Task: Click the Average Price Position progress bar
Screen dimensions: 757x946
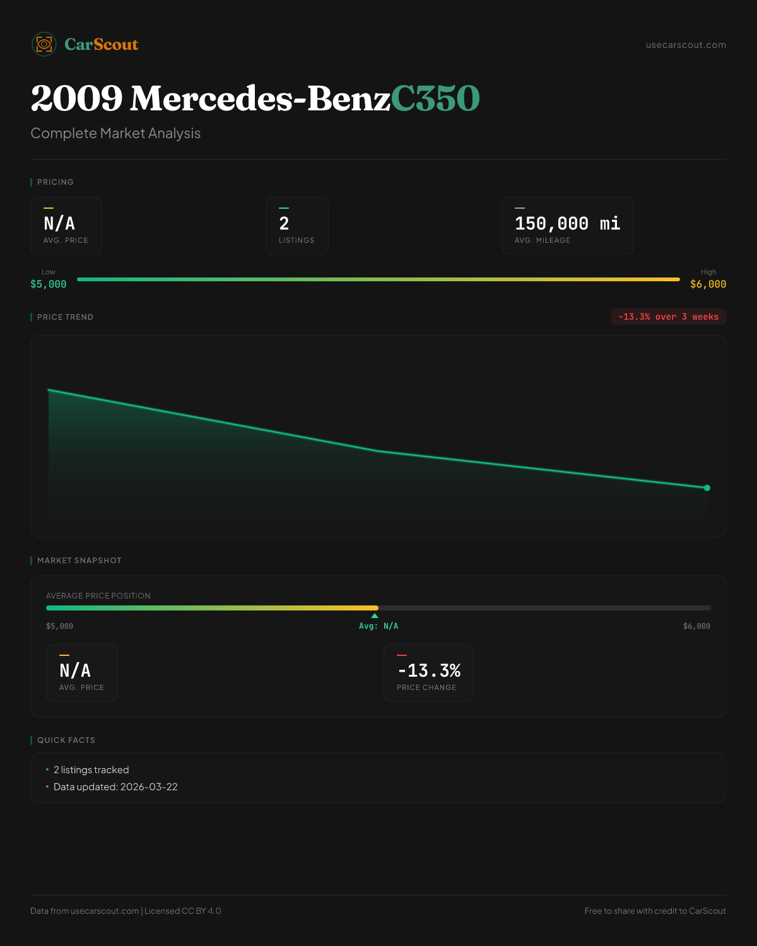Action: point(378,608)
